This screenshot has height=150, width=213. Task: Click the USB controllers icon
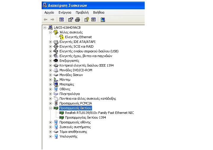[x=56, y=51]
